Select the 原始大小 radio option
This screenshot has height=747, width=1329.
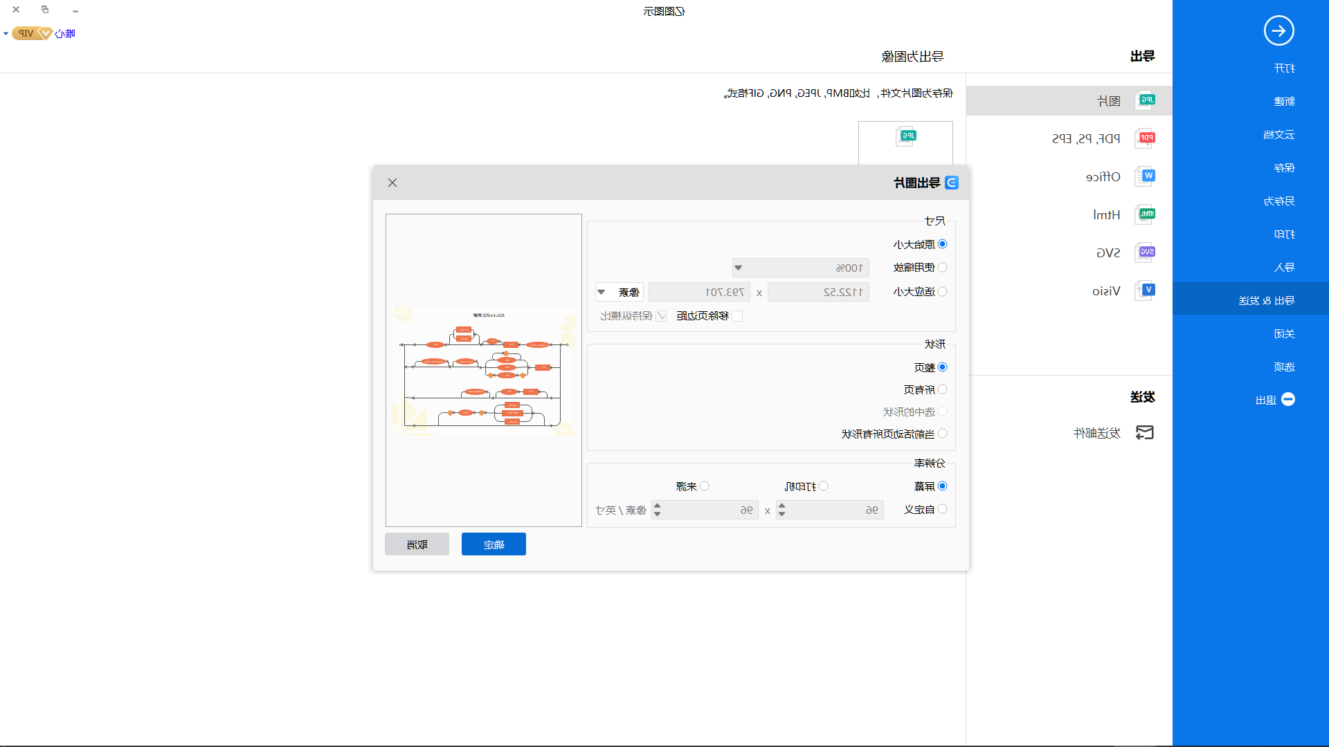tap(942, 244)
